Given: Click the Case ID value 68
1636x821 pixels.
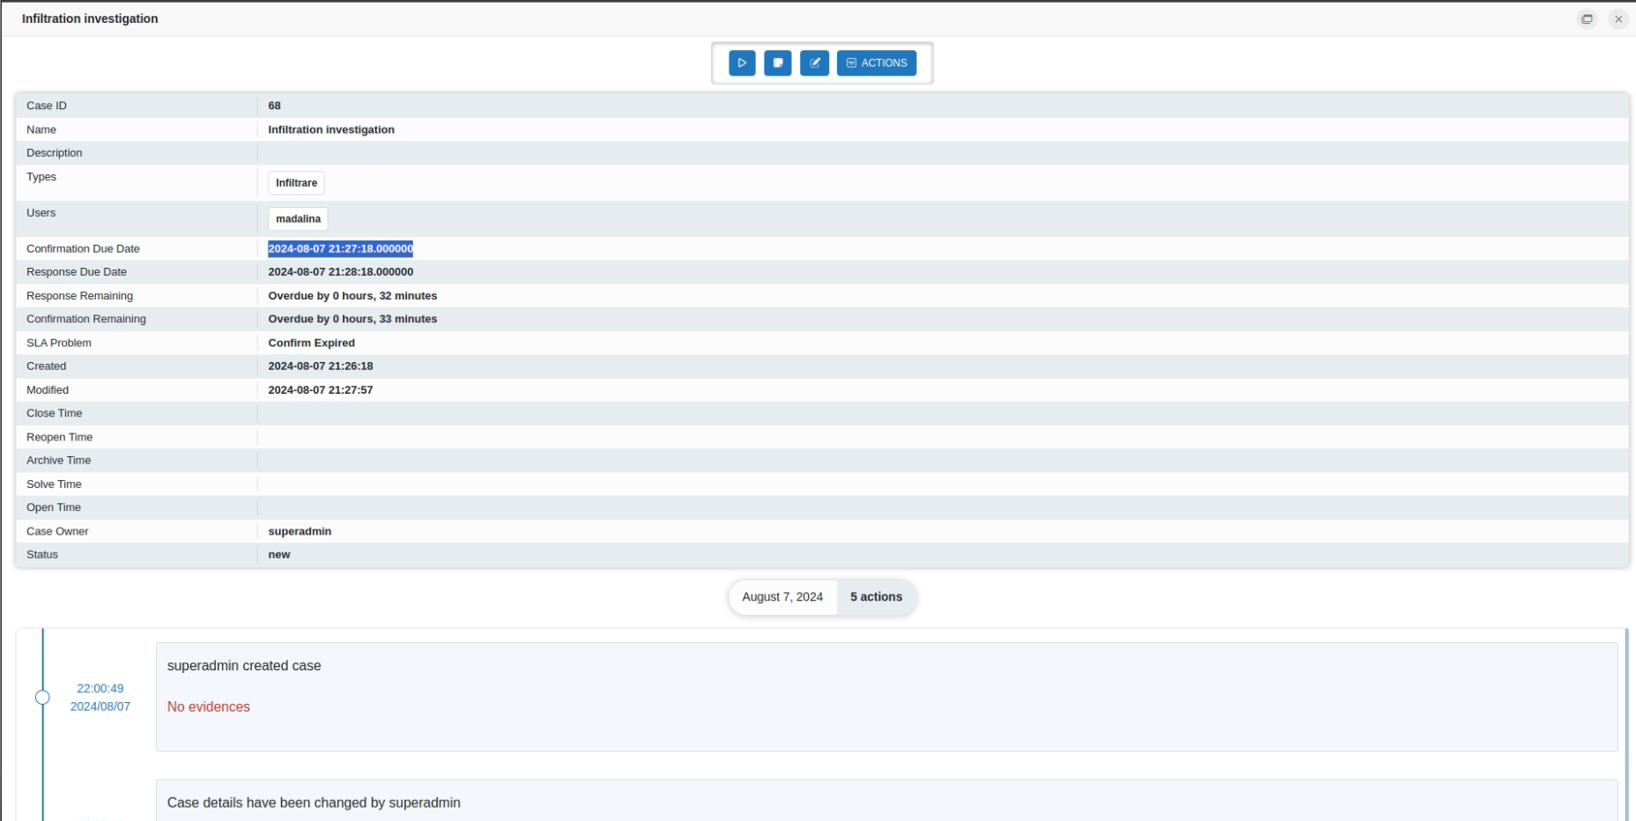Looking at the screenshot, I should click(275, 106).
